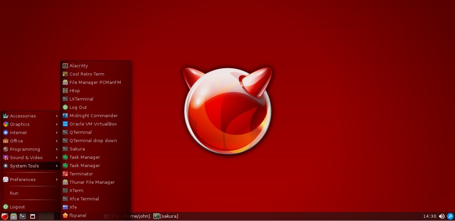Open Htop from System Tools
Viewport: 455px width, 221px height.
click(x=74, y=91)
